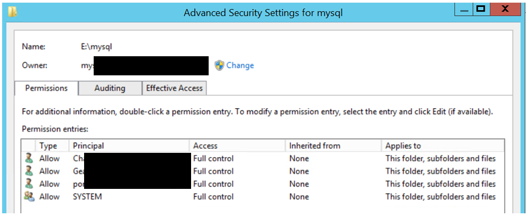Click the group icon beside the SYSTEM entry
528x217 pixels.
(29, 196)
